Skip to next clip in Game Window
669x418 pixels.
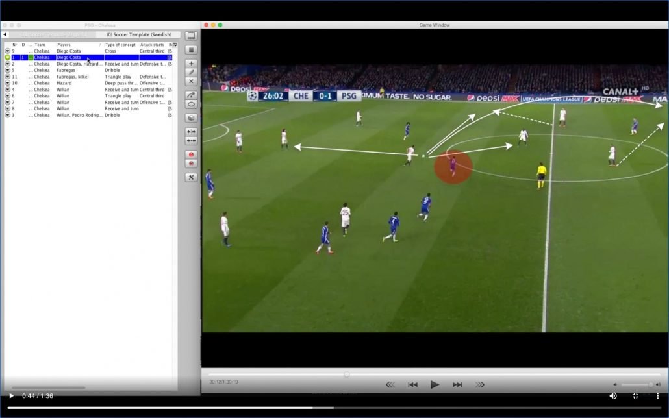pos(457,385)
